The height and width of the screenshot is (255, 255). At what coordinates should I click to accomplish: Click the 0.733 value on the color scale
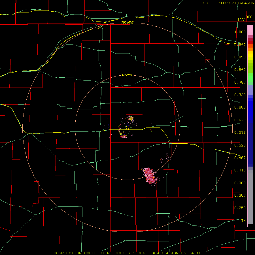tap(240, 95)
